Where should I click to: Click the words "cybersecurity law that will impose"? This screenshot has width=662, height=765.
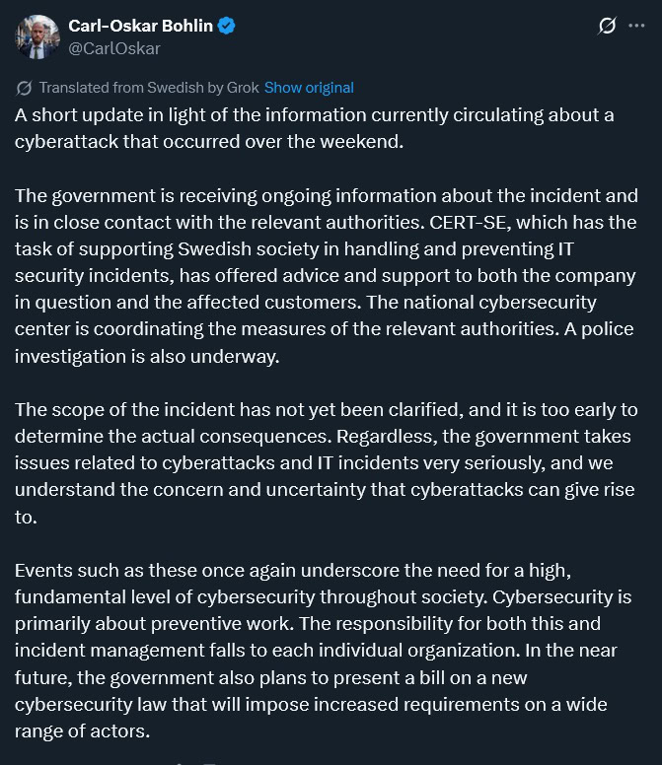coord(146,704)
